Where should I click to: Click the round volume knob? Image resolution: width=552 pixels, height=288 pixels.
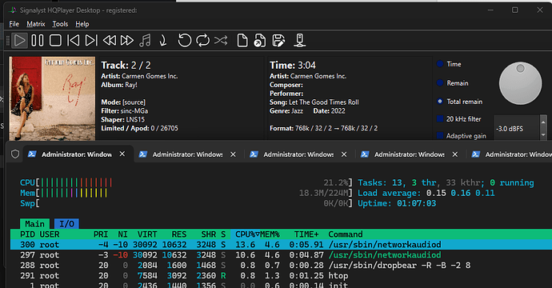(520, 83)
